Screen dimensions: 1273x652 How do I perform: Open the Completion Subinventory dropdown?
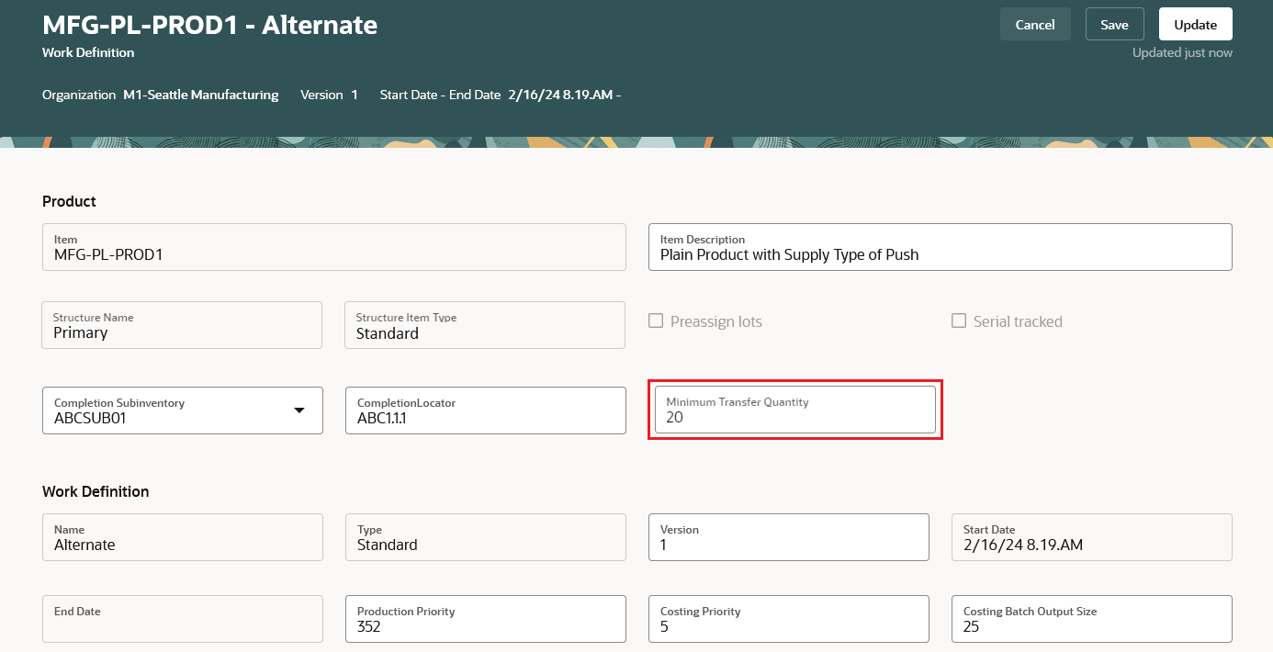(x=299, y=410)
